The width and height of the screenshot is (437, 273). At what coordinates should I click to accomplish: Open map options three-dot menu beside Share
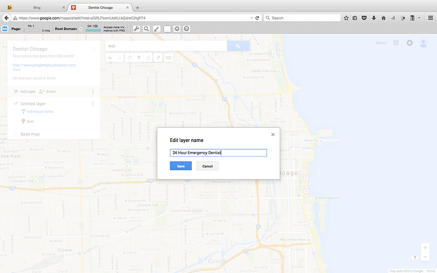tap(93, 91)
